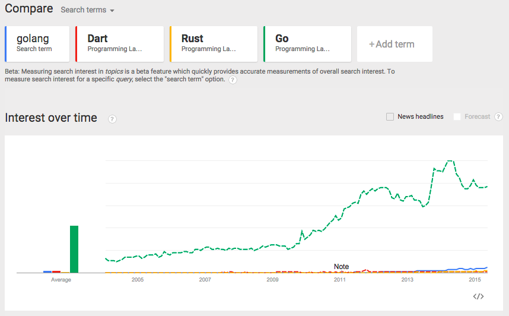The height and width of the screenshot is (316, 509).
Task: Select the golang search term card
Action: (x=37, y=43)
